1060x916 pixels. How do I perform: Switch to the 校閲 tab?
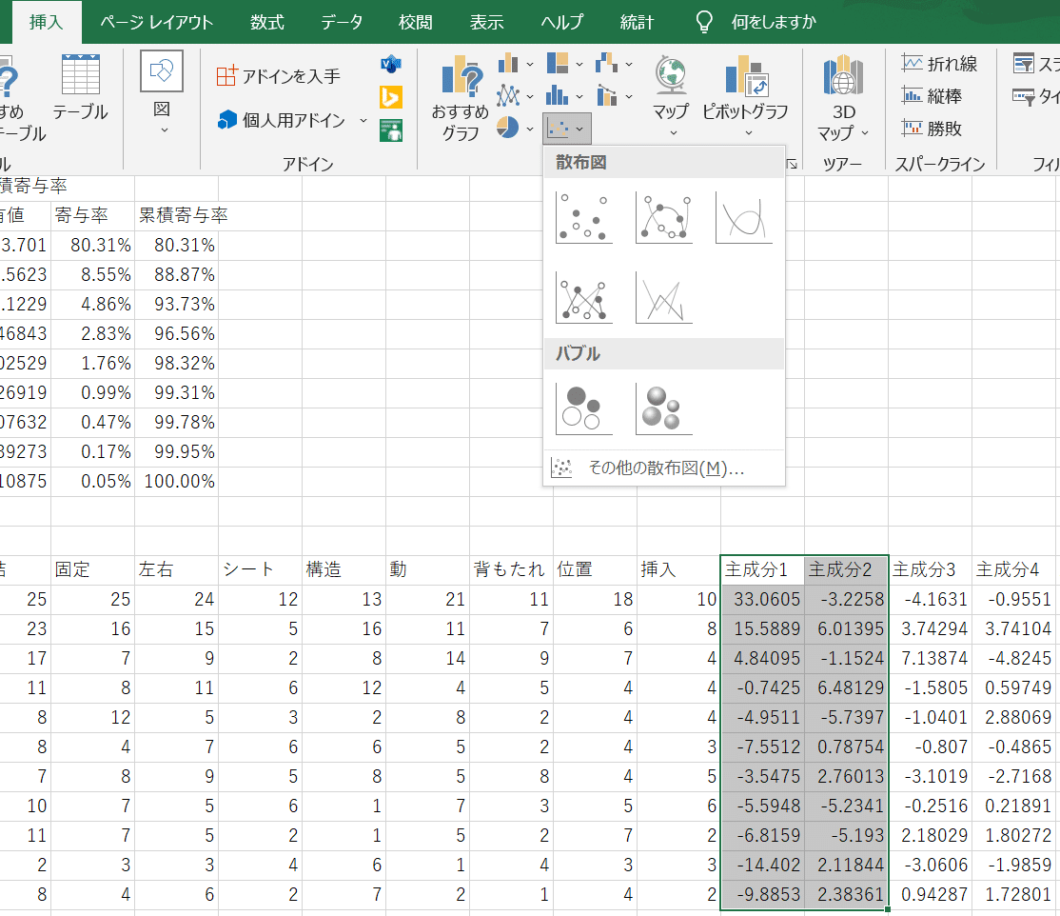coord(415,22)
